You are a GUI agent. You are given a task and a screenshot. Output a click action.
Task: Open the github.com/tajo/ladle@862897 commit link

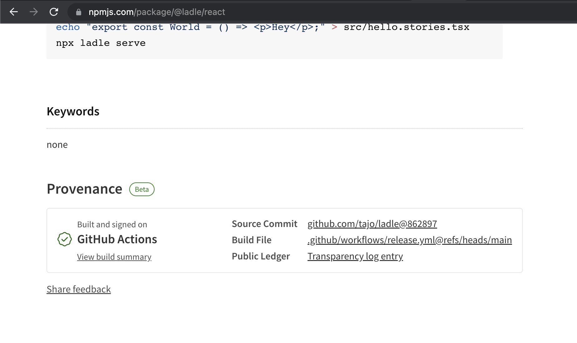pos(372,224)
